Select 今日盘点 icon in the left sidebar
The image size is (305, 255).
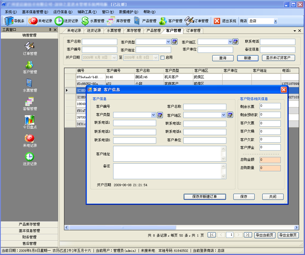tap(30, 122)
